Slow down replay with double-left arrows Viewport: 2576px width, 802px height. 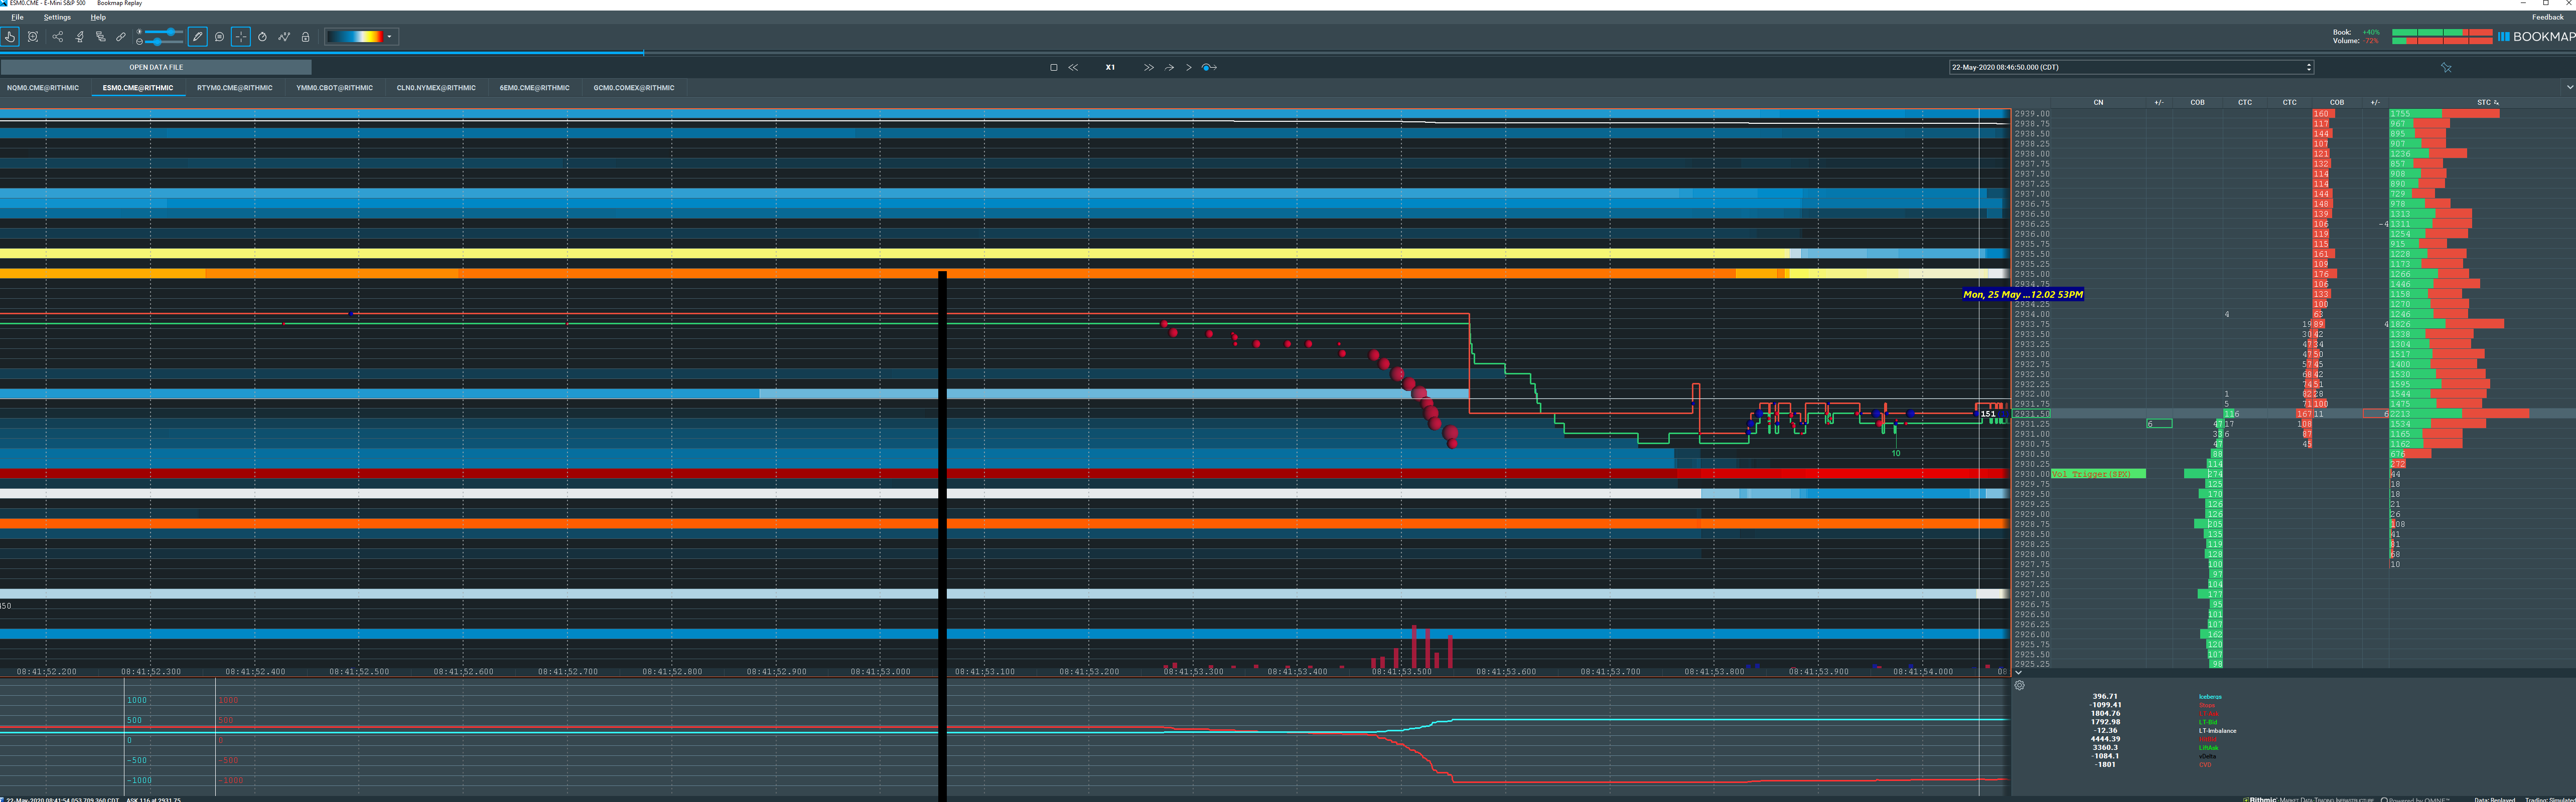coord(1073,68)
